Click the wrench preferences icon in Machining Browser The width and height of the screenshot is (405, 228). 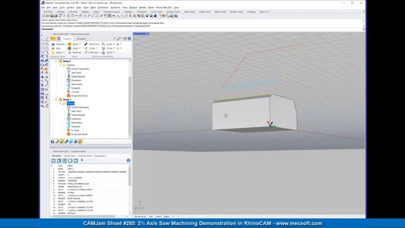(x=119, y=39)
